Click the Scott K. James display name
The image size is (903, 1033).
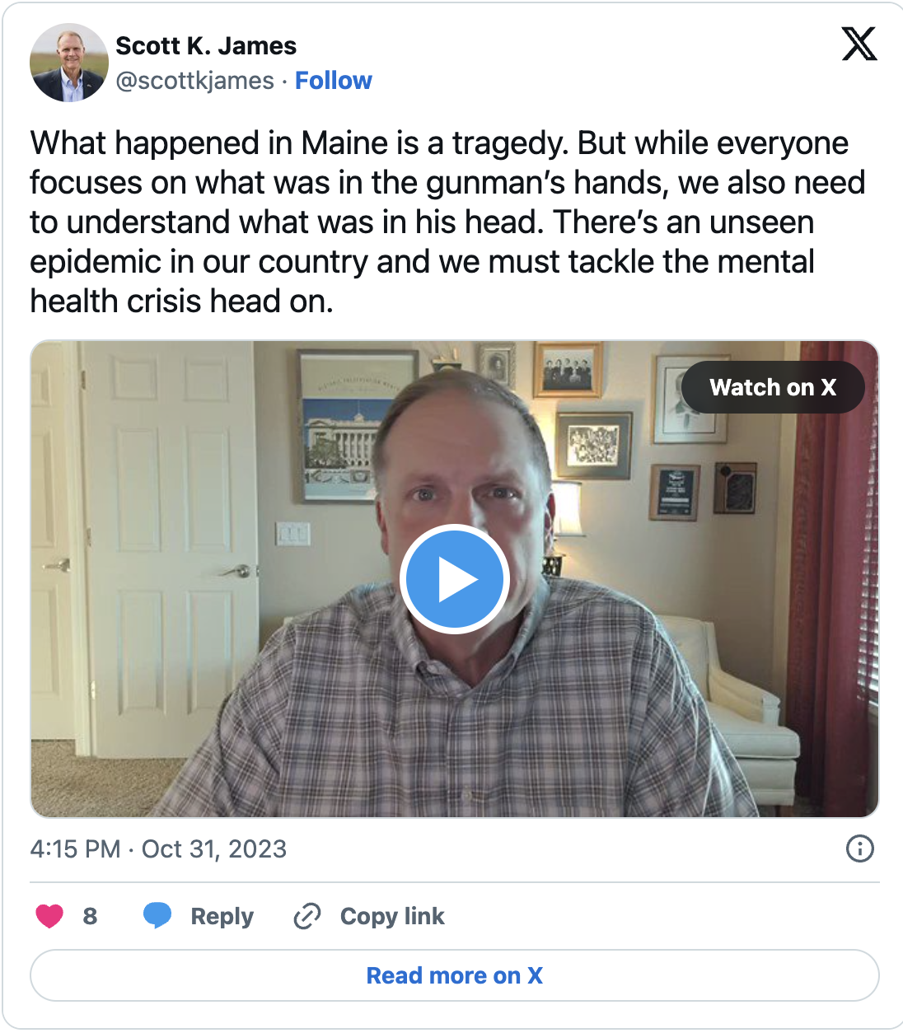coord(206,46)
